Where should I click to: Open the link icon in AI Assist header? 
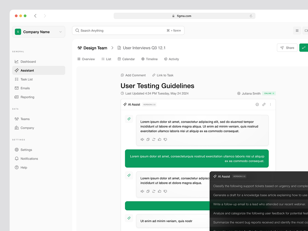[x=264, y=104]
